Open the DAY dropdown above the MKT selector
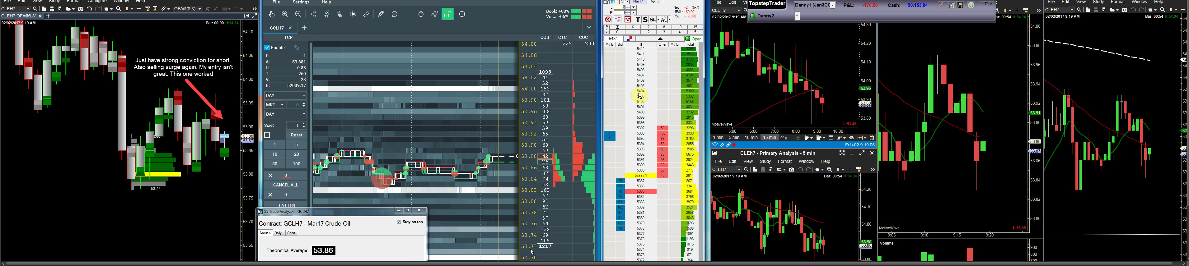This screenshot has height=266, width=1189. (x=286, y=96)
